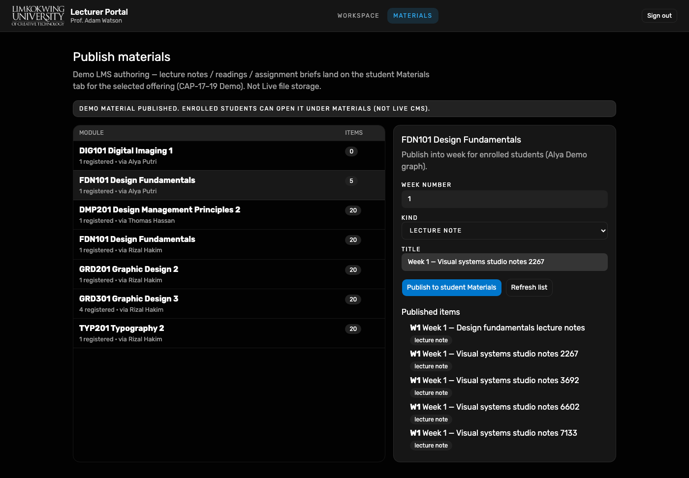Select FDN101 Design Fundamentals via Rizal Hakim
This screenshot has width=689, height=478.
click(x=229, y=244)
